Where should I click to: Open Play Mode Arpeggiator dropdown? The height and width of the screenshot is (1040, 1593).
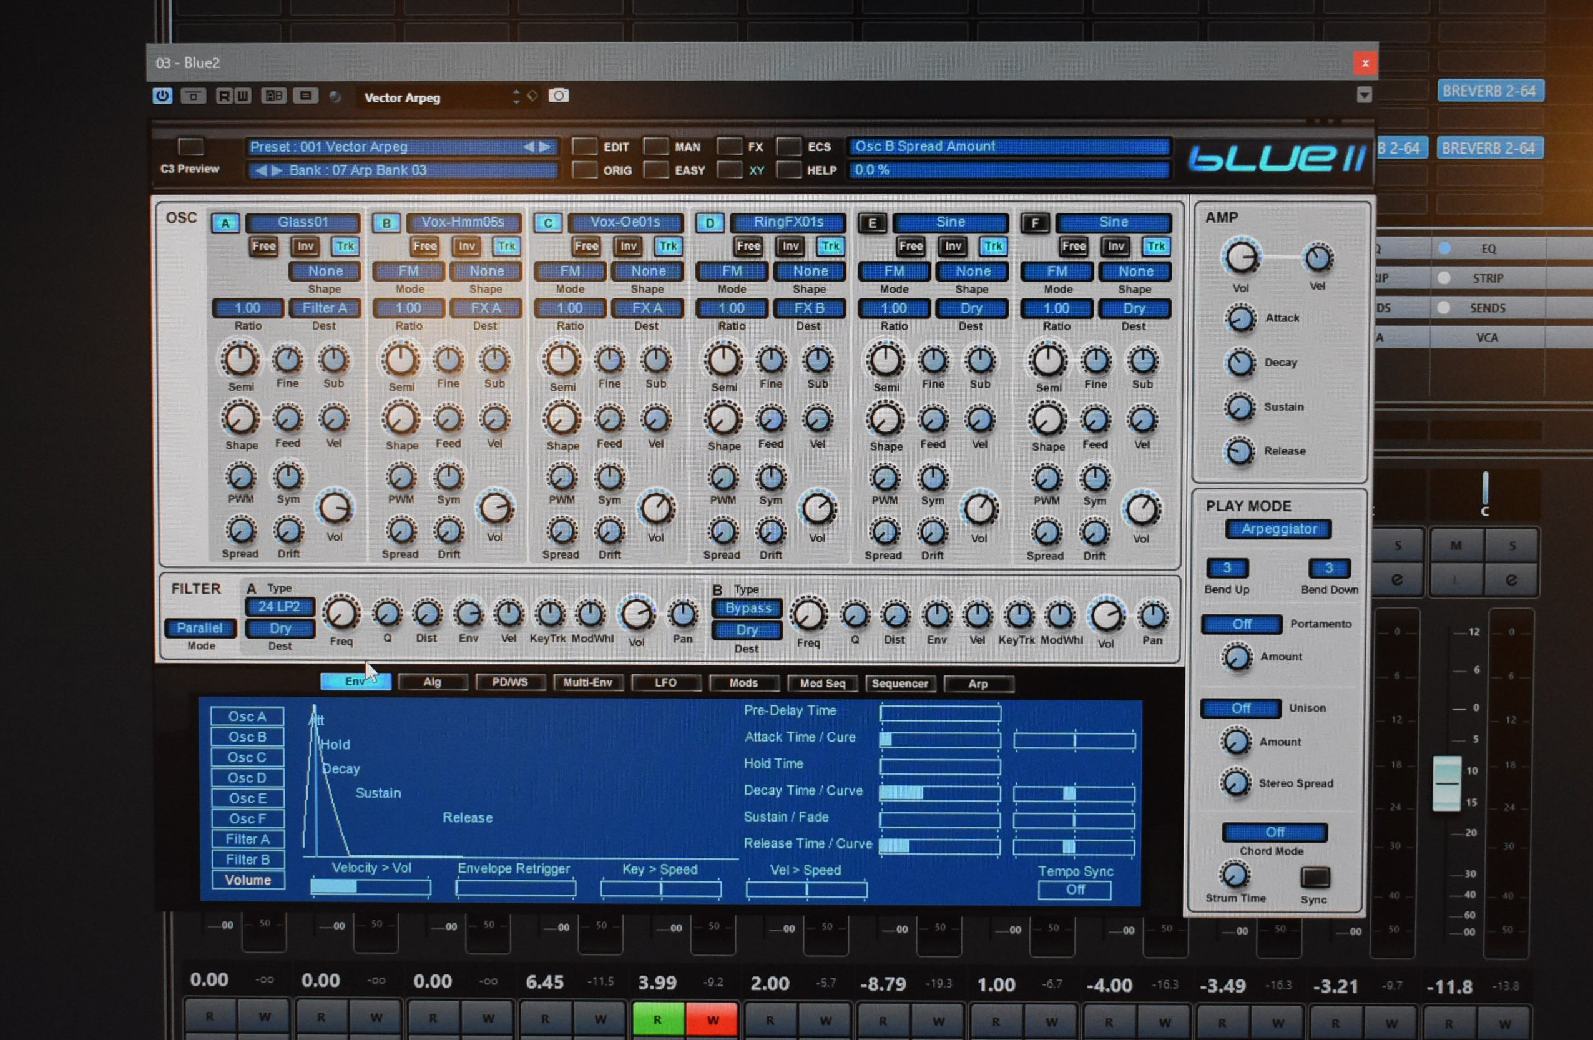(1278, 529)
